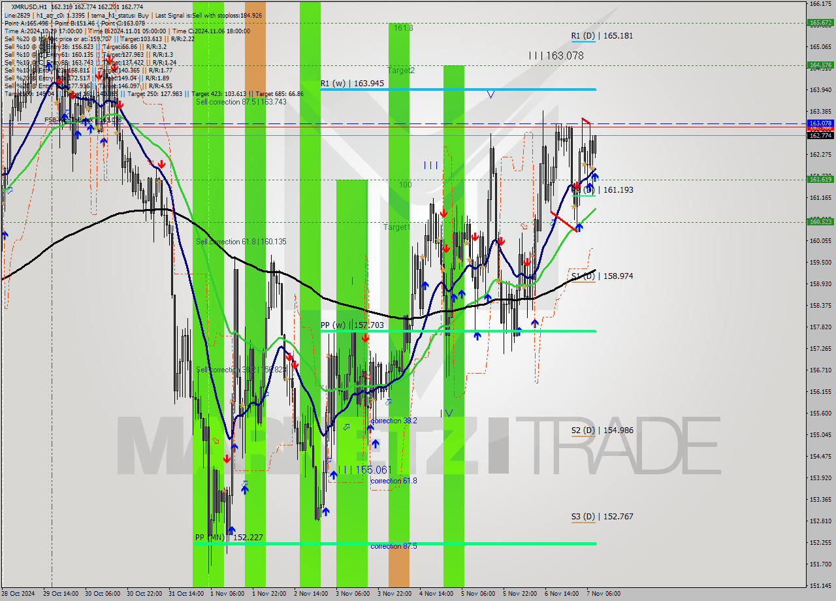Click green 161.619 price tag on axis
The height and width of the screenshot is (601, 836).
click(x=820, y=179)
